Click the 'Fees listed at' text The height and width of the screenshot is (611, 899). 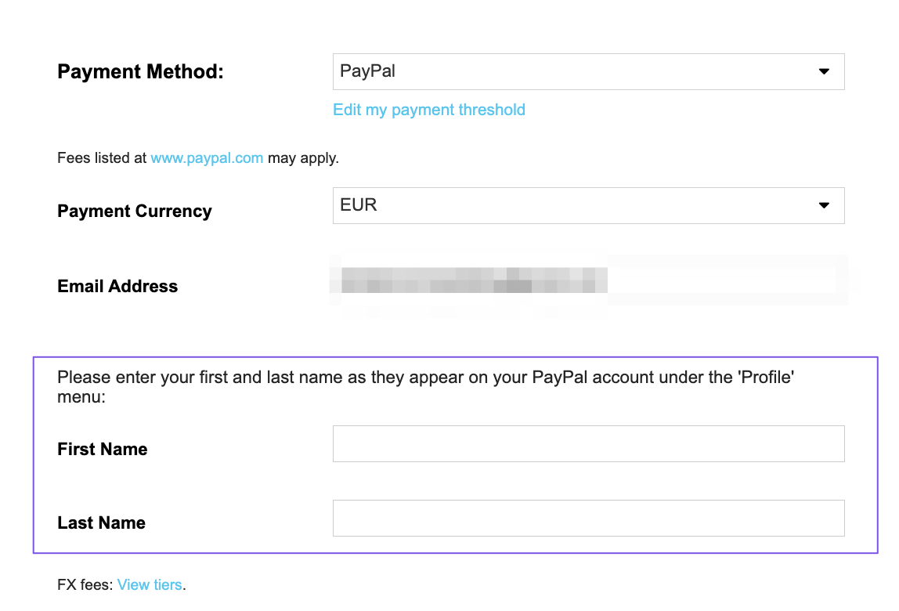pos(102,158)
